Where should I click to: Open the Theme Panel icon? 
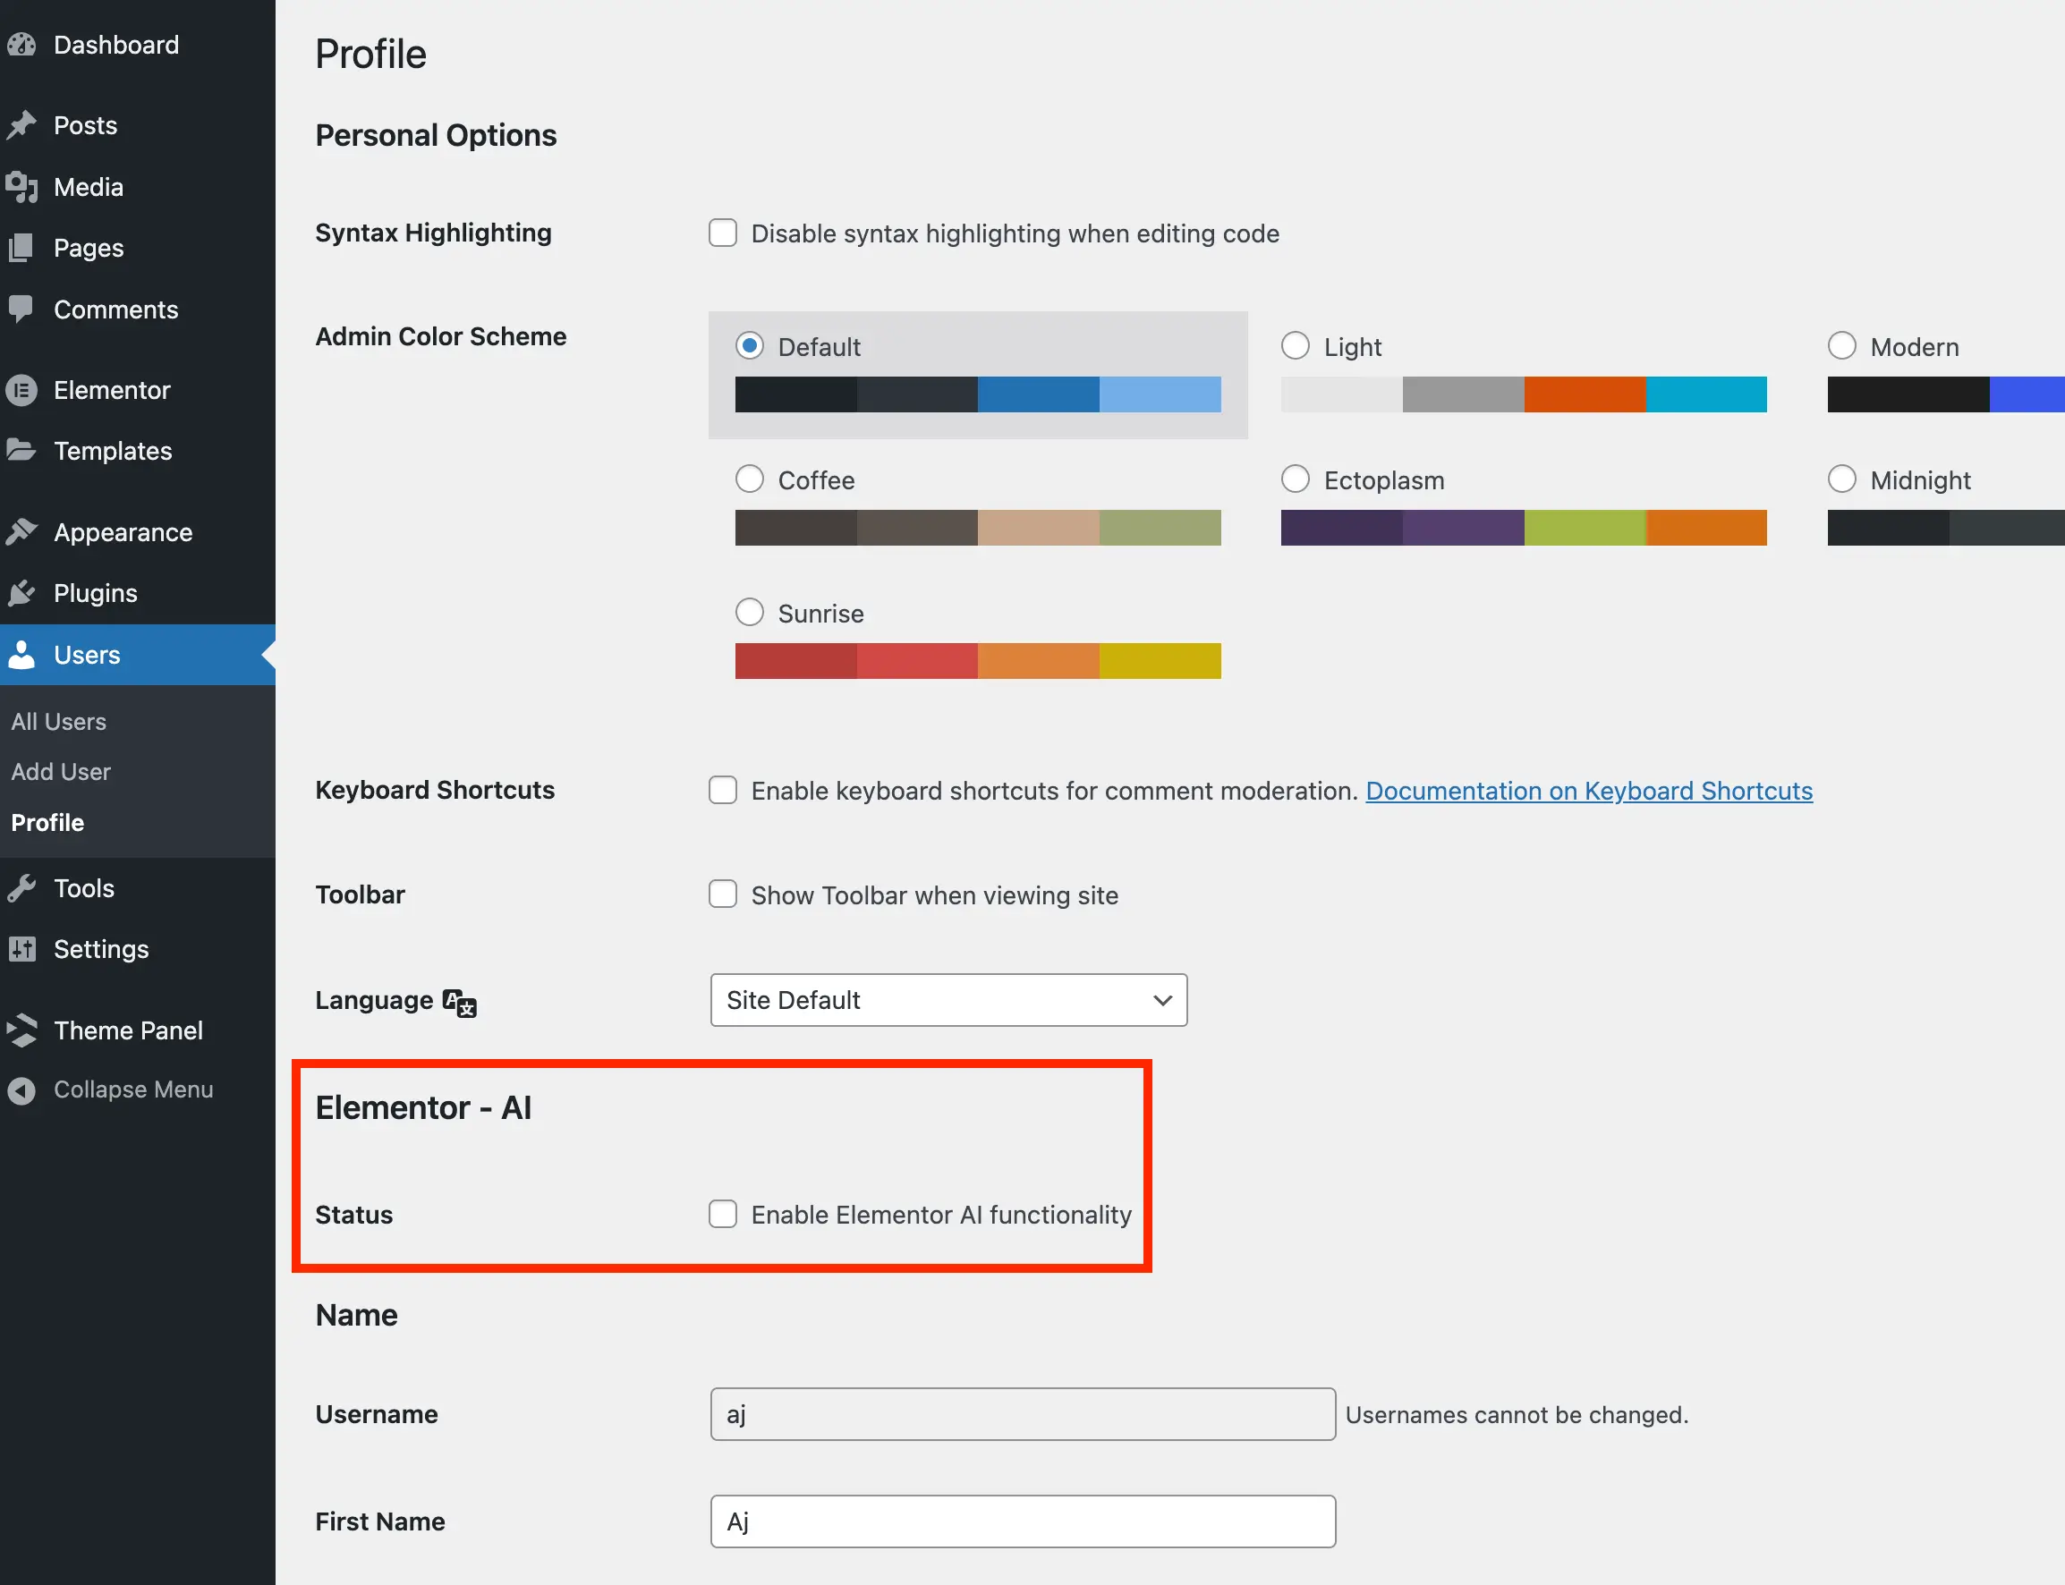23,1030
